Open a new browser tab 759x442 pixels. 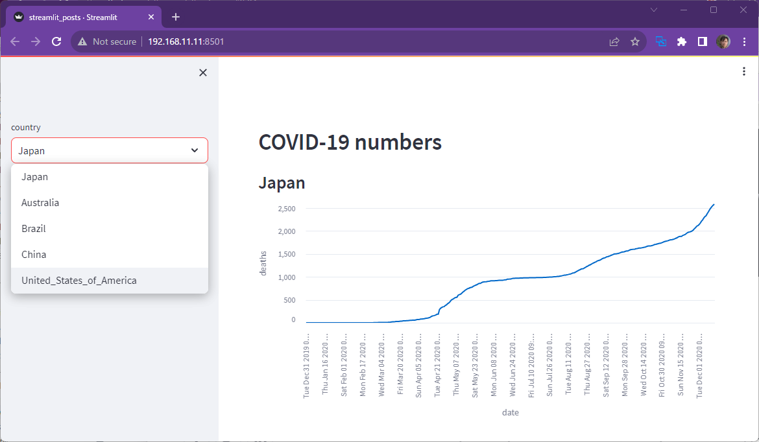click(175, 17)
